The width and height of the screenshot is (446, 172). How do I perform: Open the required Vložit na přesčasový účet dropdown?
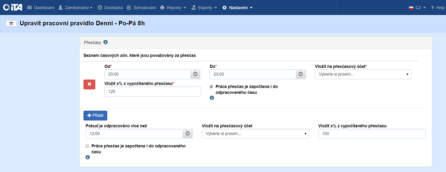tap(363, 74)
